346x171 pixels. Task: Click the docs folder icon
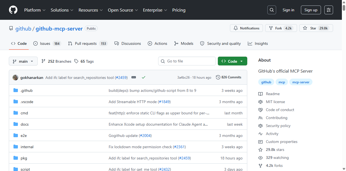(x=16, y=124)
